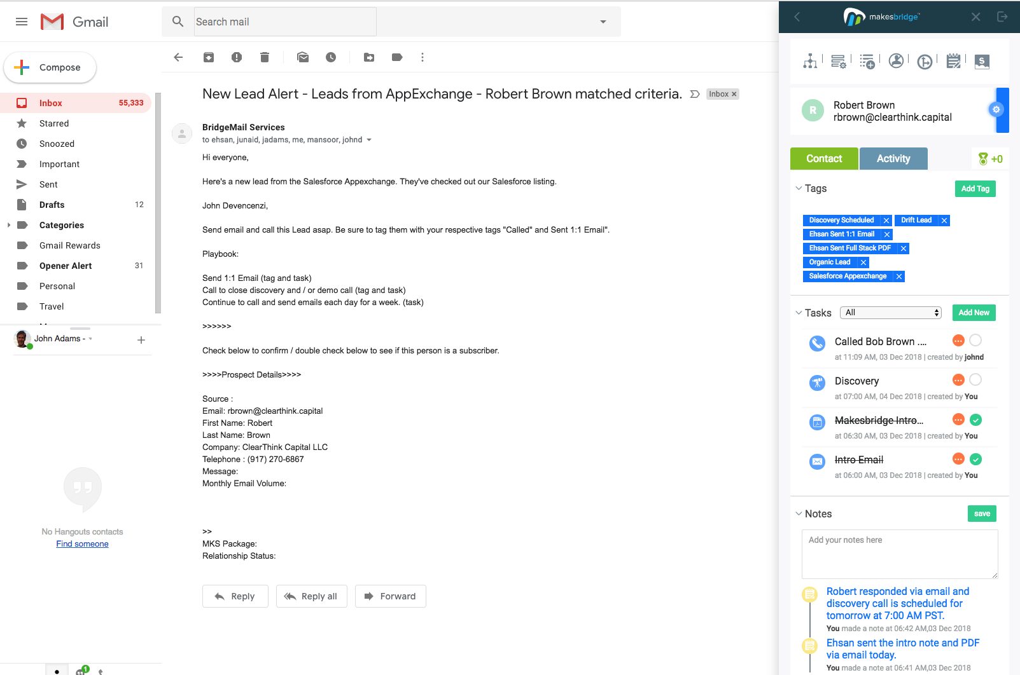Open options for Called Bob Brown task
1020x675 pixels.
click(x=958, y=341)
